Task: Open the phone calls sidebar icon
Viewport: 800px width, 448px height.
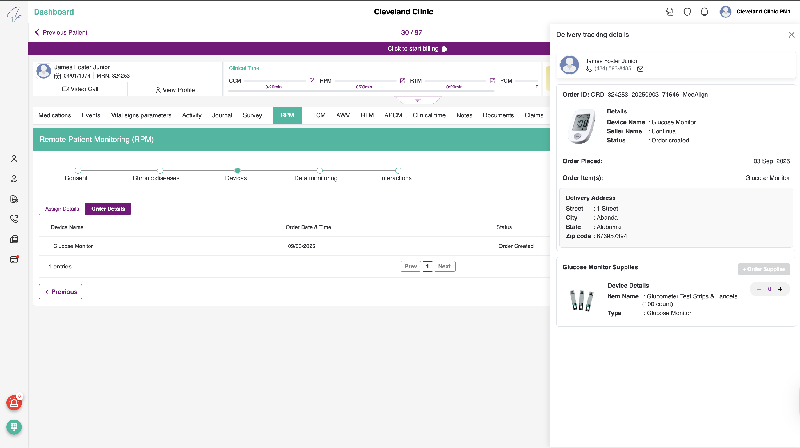Action: [14, 219]
